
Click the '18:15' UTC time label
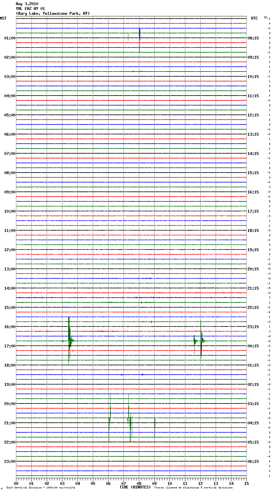click(x=253, y=231)
